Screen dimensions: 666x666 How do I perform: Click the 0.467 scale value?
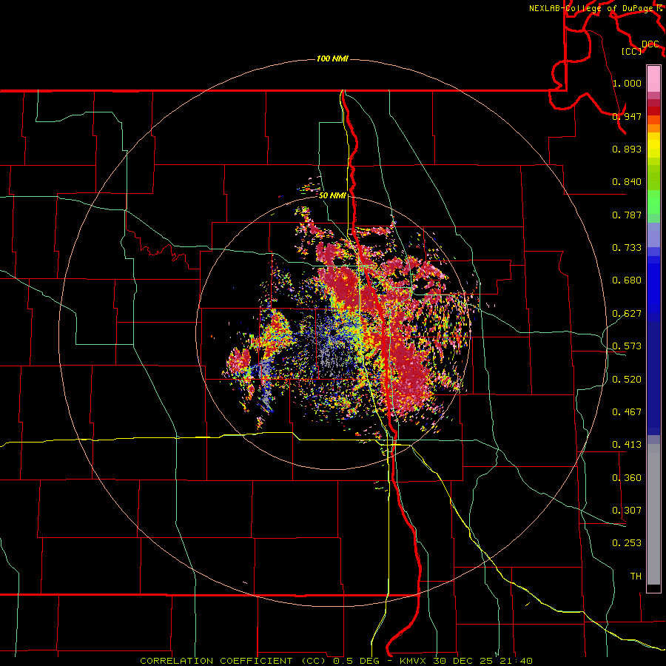[627, 412]
